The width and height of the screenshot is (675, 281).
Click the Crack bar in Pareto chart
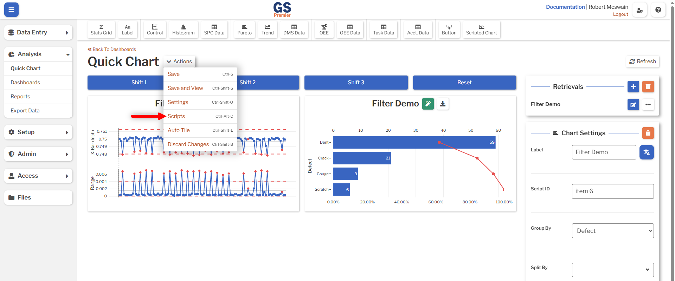click(362, 158)
